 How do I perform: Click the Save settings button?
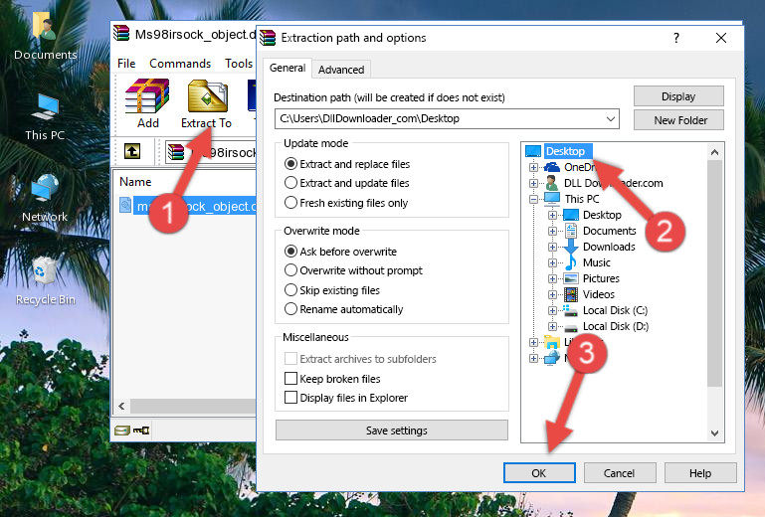pyautogui.click(x=392, y=431)
